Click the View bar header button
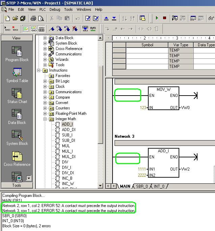This screenshot has width=215, height=231. [x=17, y=38]
